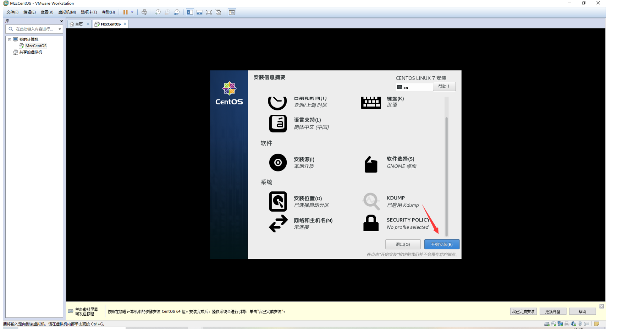Viewport: 617px width, 332px height.
Task: Click the 开始安装(B) button
Action: point(442,244)
